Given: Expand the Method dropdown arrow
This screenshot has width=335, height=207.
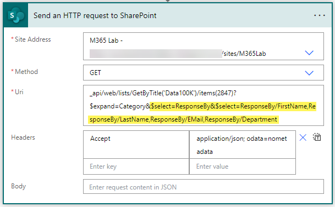Looking at the screenshot, I should pos(309,73).
